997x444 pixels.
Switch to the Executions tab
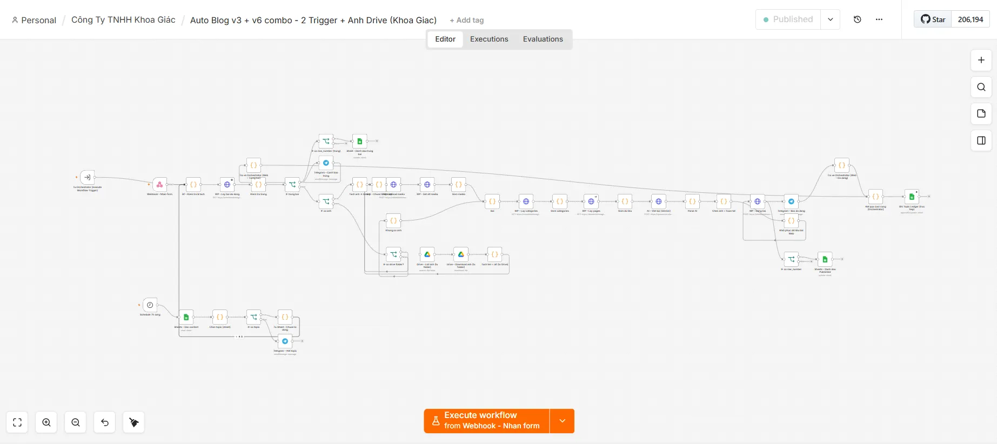489,39
